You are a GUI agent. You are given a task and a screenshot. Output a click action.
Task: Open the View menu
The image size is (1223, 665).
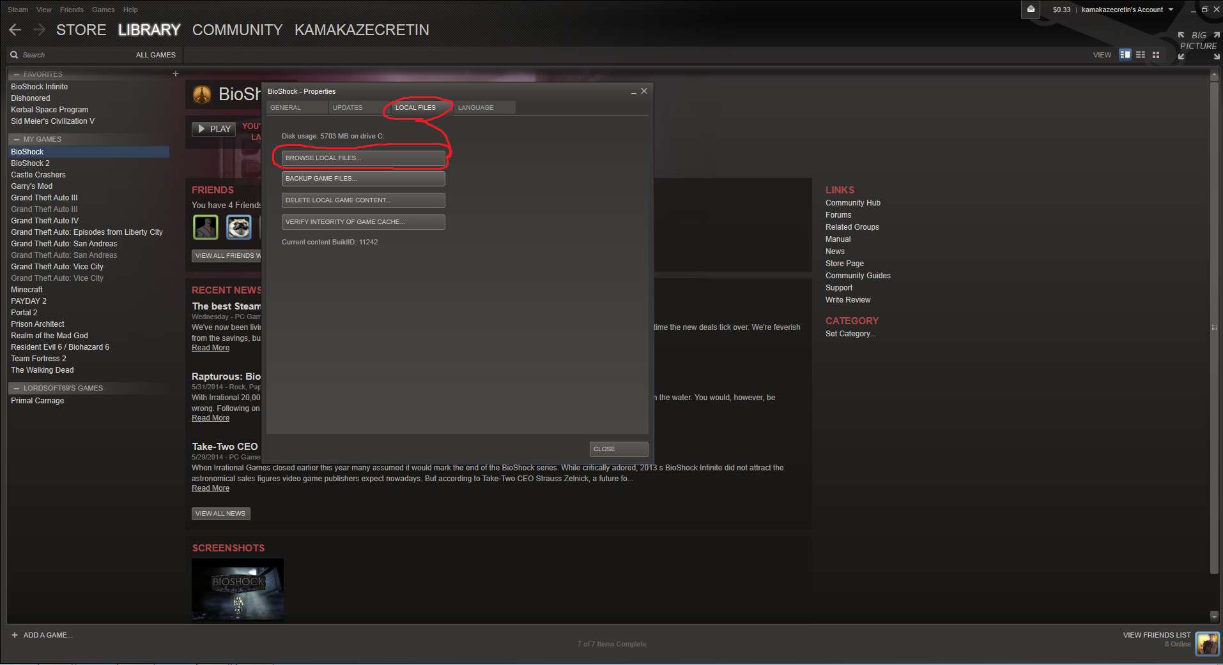(44, 10)
